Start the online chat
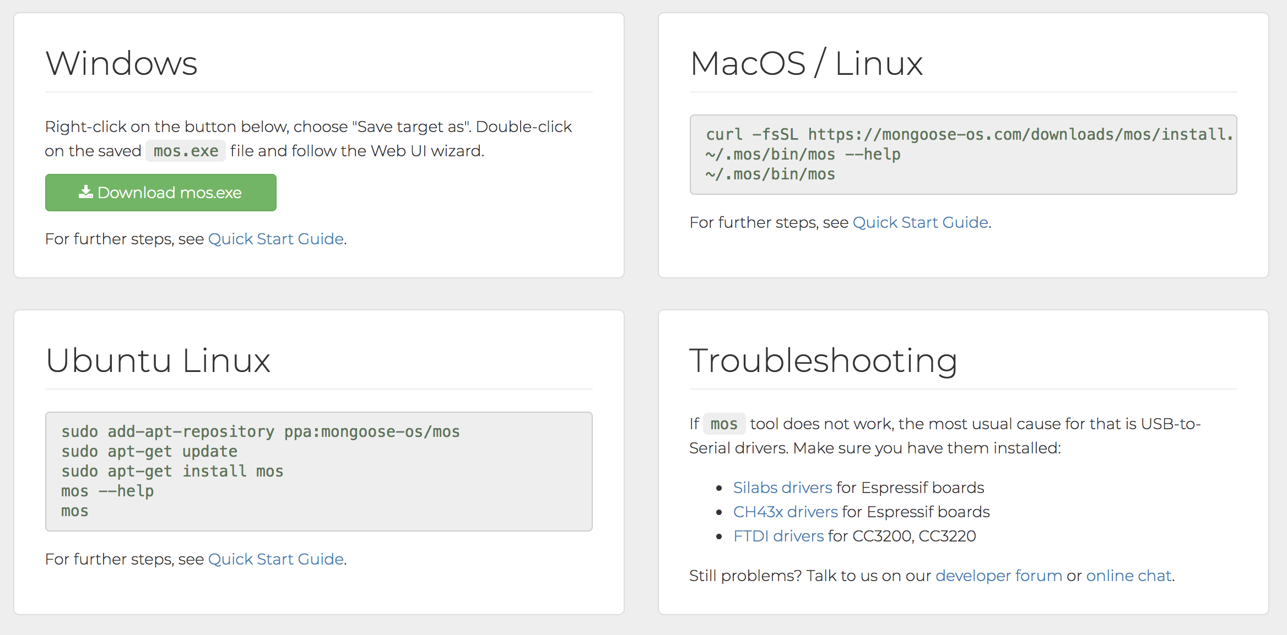This screenshot has height=635, width=1287. 1129,576
